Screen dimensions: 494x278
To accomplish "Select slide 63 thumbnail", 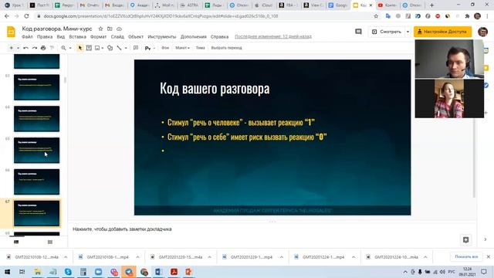I will (x=36, y=87).
